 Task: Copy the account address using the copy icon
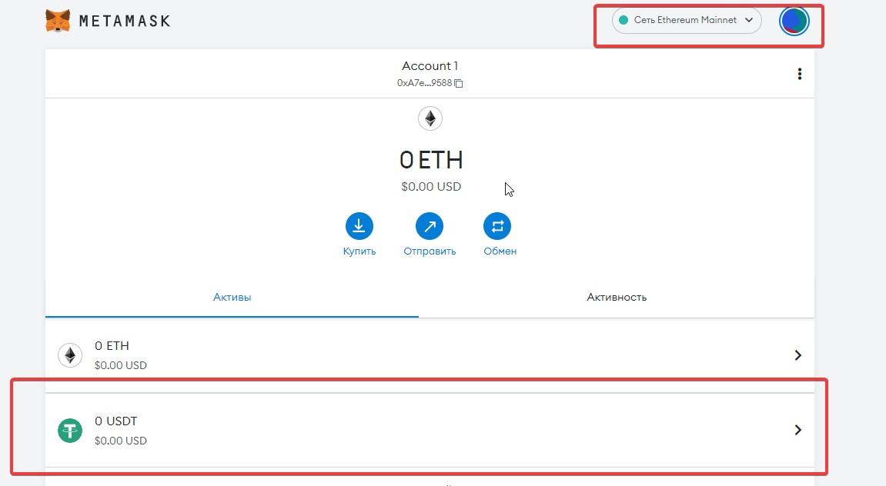tap(458, 83)
